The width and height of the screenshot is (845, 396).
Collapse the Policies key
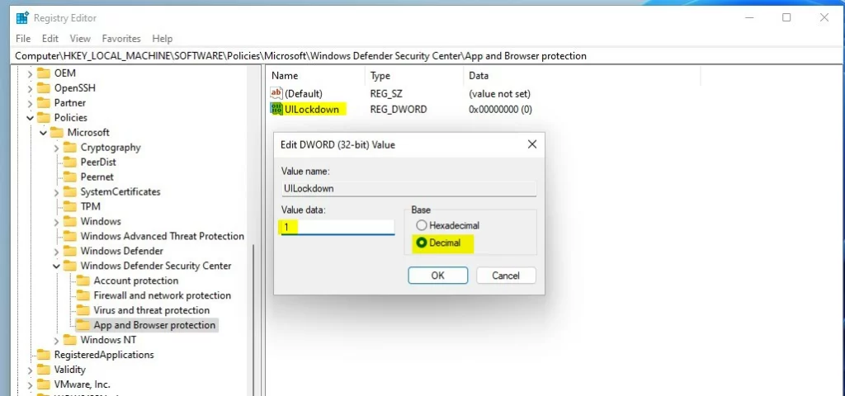click(31, 117)
